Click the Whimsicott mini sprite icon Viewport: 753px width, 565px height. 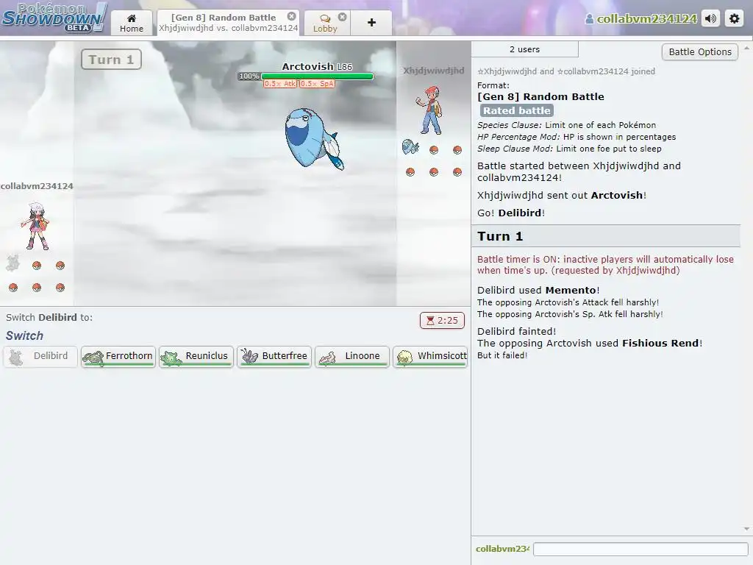(x=405, y=358)
